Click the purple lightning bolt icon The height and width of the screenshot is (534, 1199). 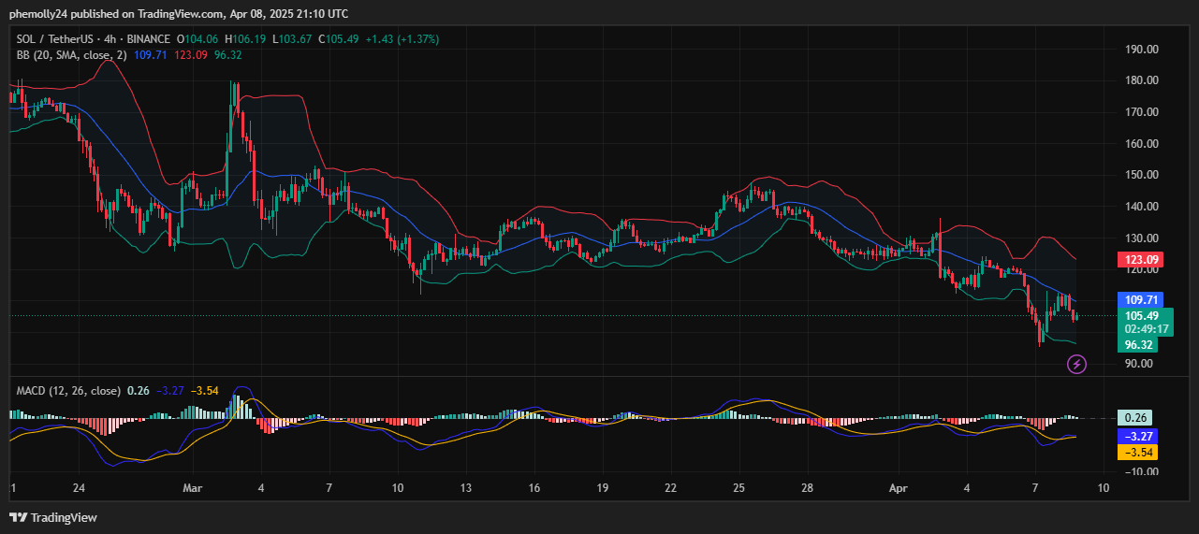pos(1076,364)
